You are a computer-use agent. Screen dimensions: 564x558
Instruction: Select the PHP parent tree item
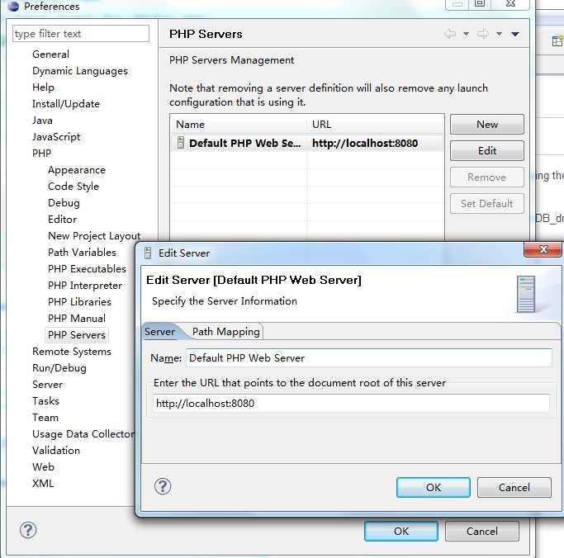click(x=42, y=154)
